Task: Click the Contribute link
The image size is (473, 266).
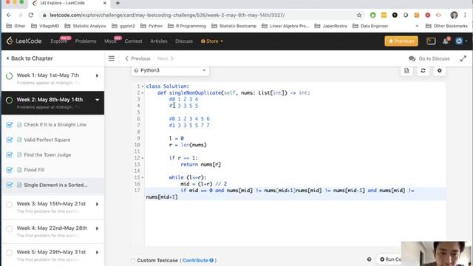Action: [197, 260]
